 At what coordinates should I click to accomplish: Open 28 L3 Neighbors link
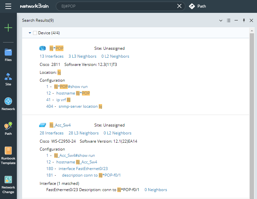(x=84, y=133)
